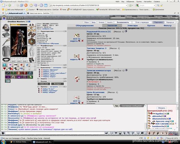This screenshot has height=144, width=180.
Task: Click Набор "подземка" link
Action: point(50,91)
